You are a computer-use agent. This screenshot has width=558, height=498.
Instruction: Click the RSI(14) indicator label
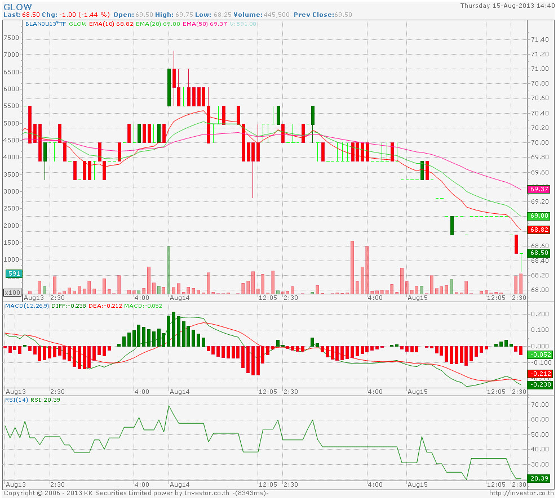click(x=16, y=400)
